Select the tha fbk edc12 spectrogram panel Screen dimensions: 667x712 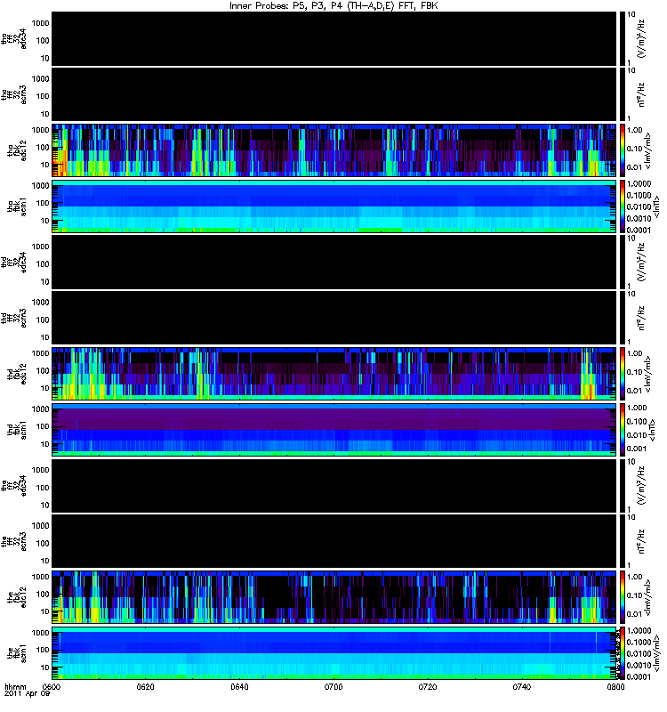(x=334, y=150)
